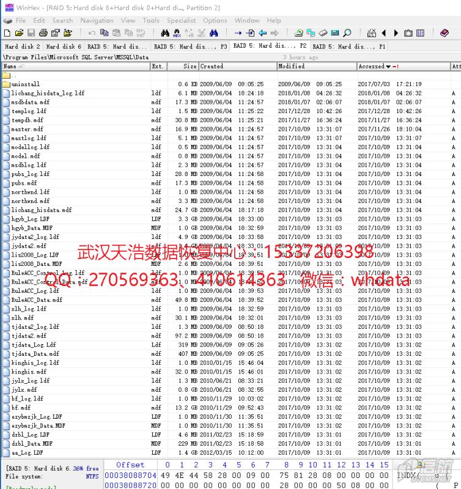Click the Print icon in toolbar
461x489 pixels.
click(45, 33)
